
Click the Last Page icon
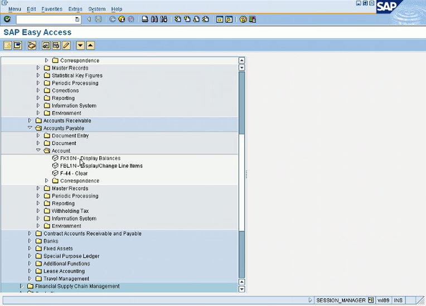click(206, 20)
